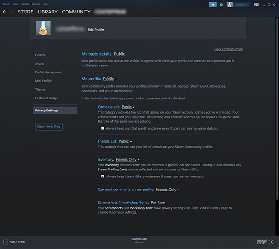Click the flask profile avatar image
Viewport: 279px width, 249px height.
pyautogui.click(x=43, y=28)
